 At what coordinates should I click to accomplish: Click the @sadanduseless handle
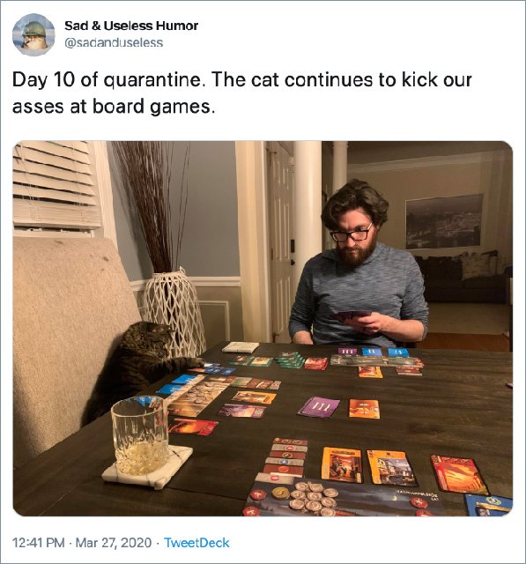coord(114,43)
